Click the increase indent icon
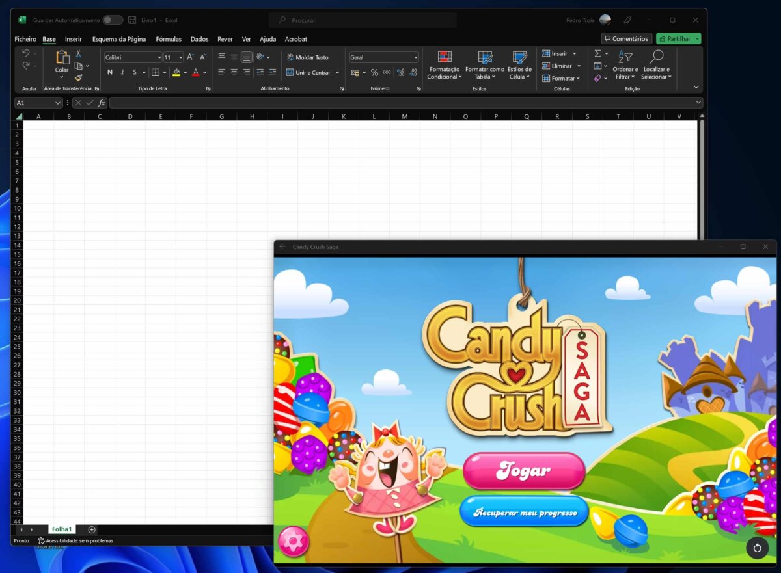 (x=273, y=72)
